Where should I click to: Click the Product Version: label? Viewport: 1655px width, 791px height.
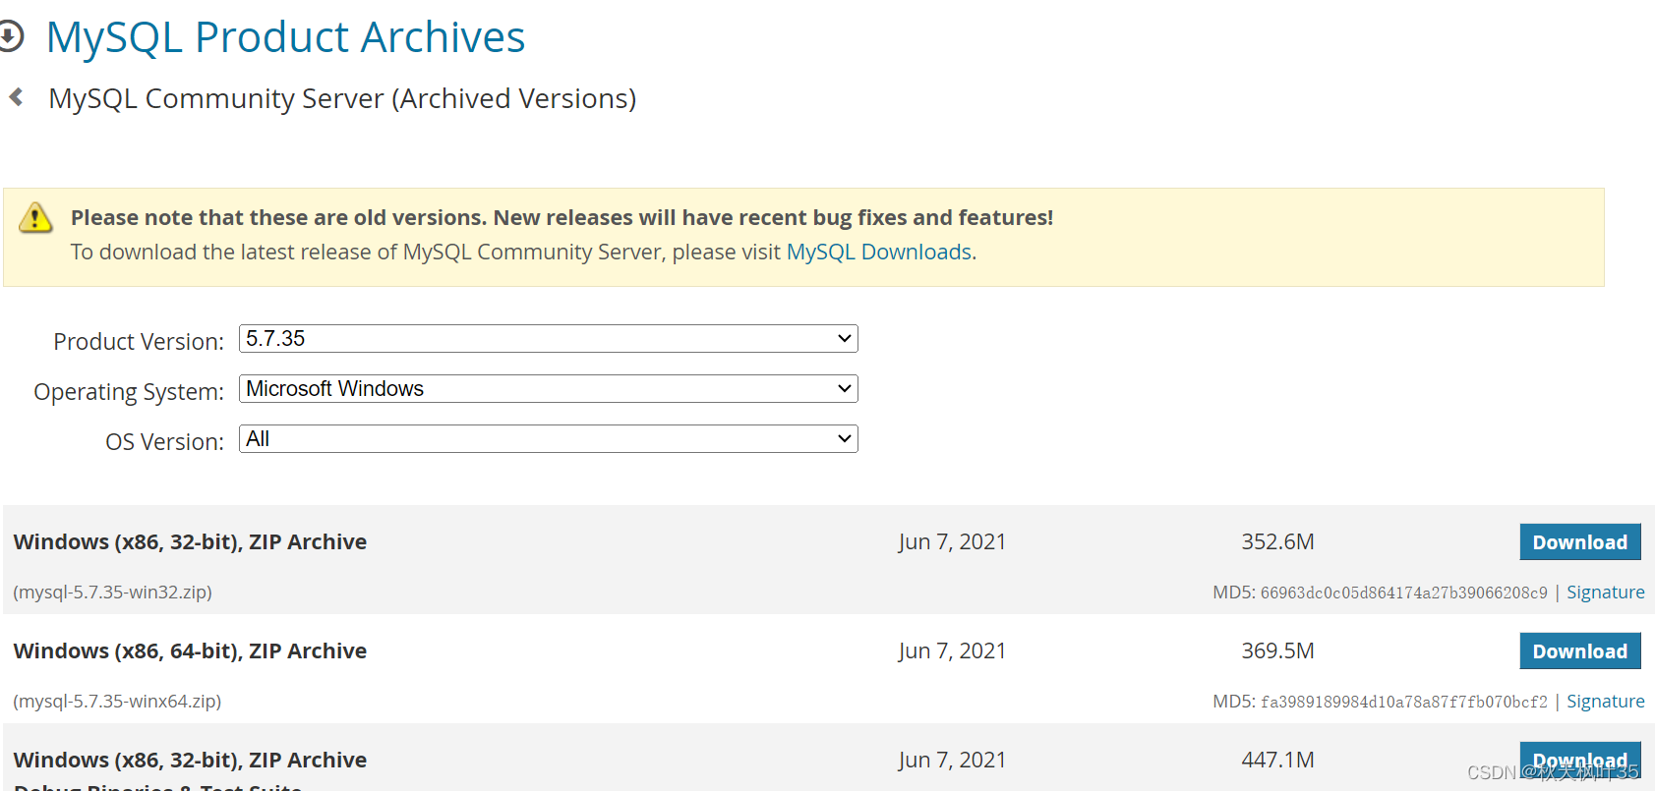pos(139,341)
